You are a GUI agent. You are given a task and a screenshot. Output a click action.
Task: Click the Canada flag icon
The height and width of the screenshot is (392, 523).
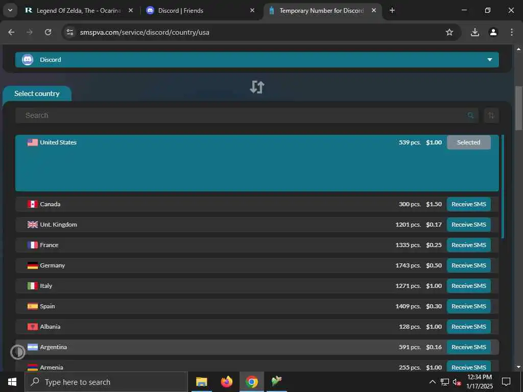(32, 204)
